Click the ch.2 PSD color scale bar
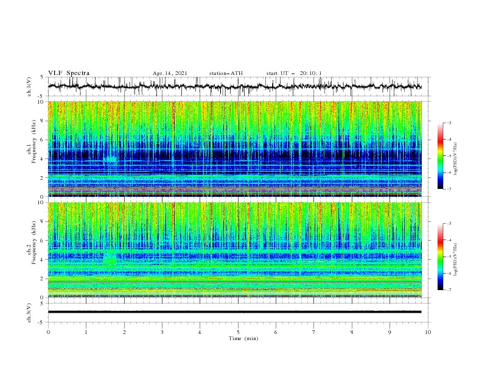 (x=441, y=257)
